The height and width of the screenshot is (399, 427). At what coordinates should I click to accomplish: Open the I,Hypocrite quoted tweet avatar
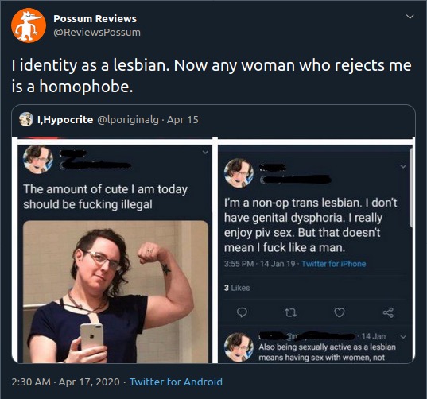click(x=26, y=119)
